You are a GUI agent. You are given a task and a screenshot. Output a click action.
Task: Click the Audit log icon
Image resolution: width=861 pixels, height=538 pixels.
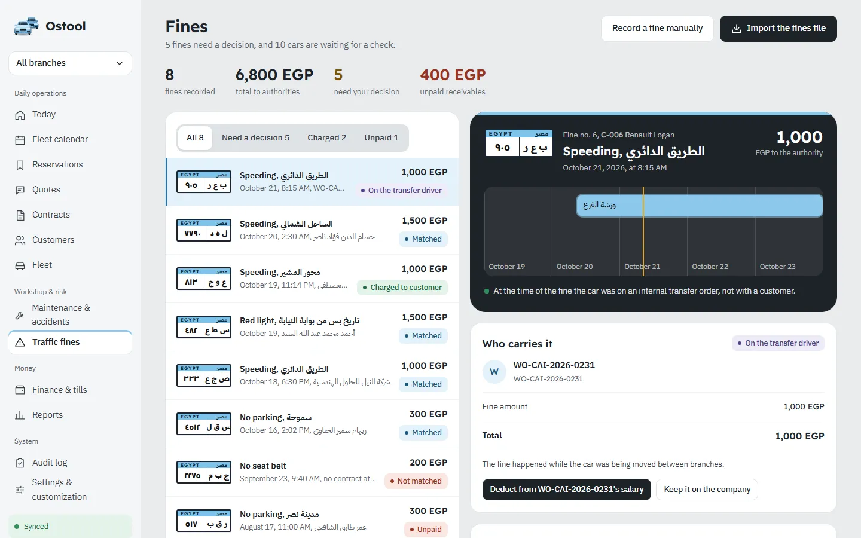click(20, 463)
